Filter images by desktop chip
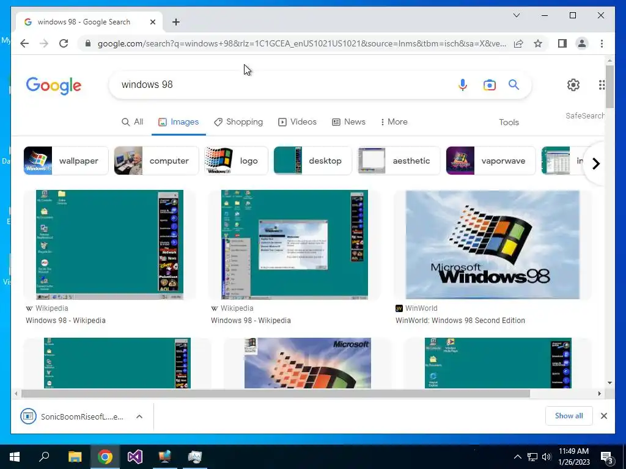The height and width of the screenshot is (469, 626). pos(312,161)
